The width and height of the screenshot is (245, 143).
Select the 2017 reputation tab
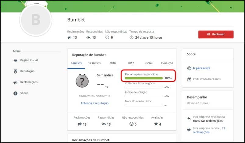coord(131,63)
